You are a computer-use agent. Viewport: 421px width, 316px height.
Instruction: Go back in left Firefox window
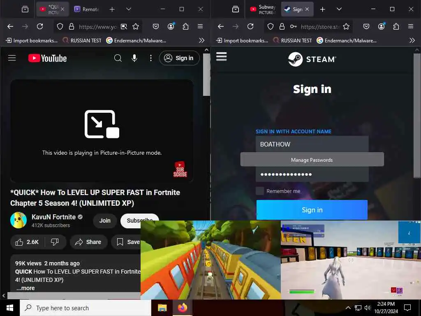click(10, 26)
